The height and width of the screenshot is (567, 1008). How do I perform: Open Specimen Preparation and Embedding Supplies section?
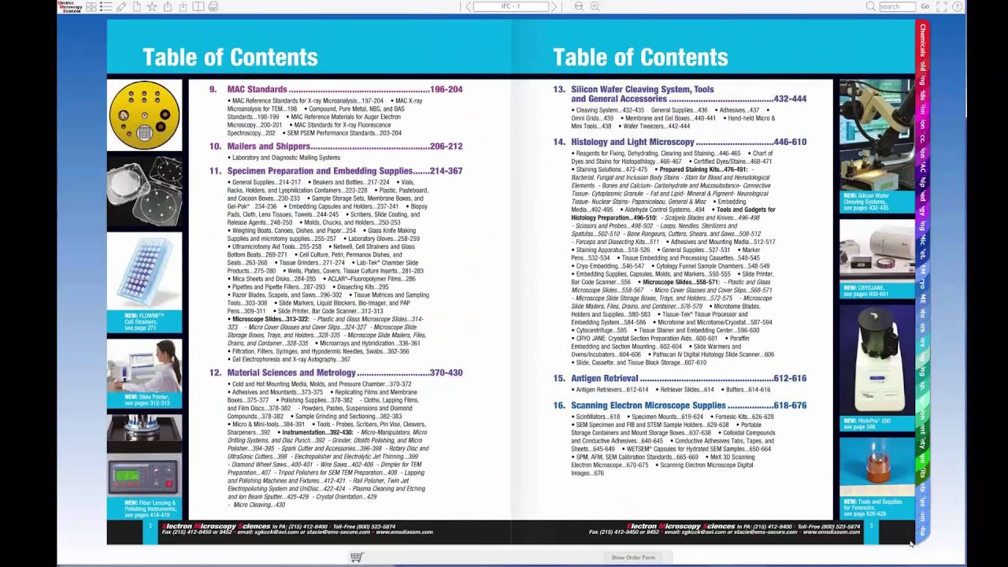point(336,171)
